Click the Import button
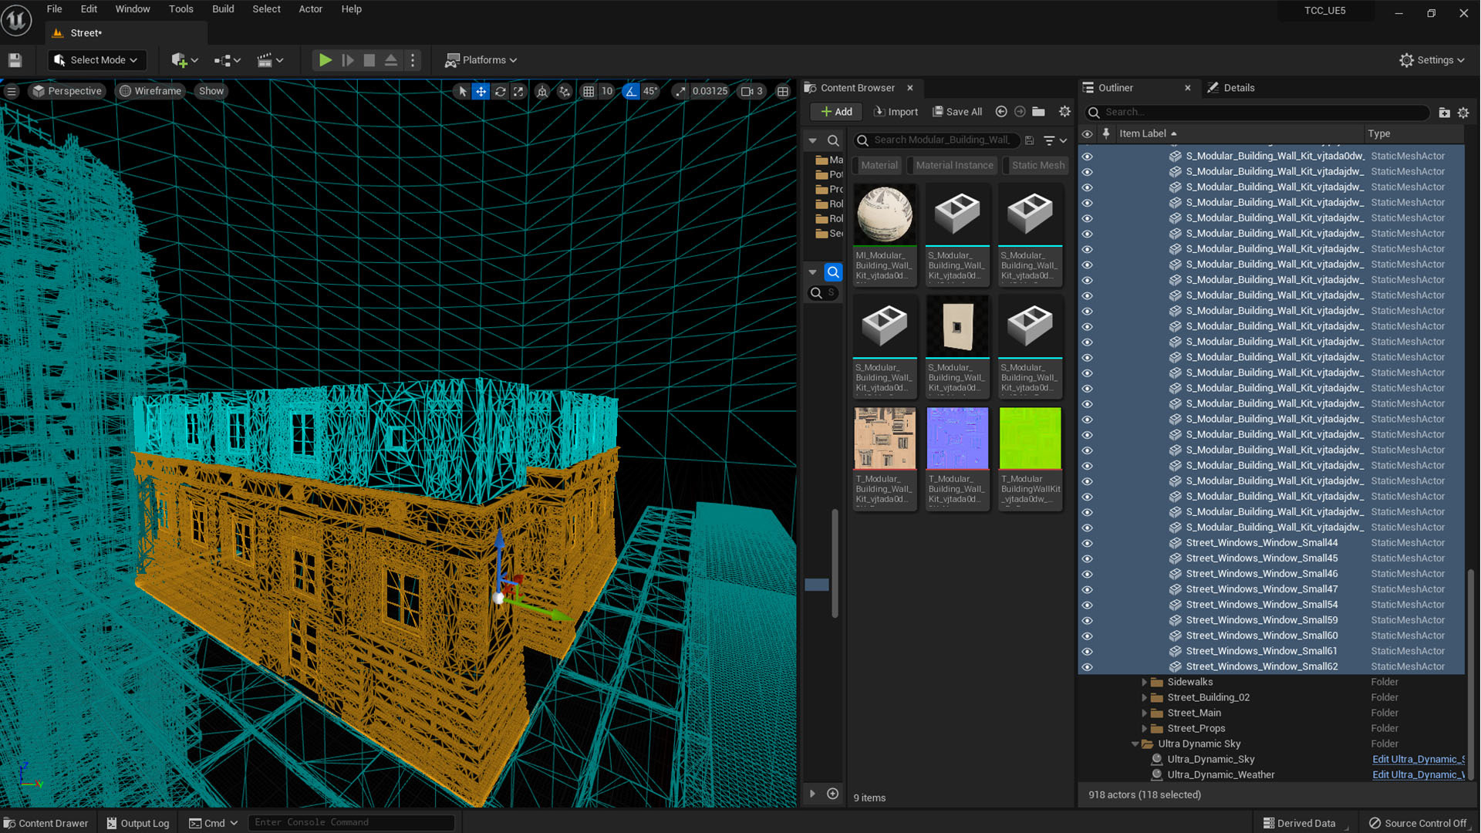Viewport: 1481px width, 833px height. click(896, 112)
